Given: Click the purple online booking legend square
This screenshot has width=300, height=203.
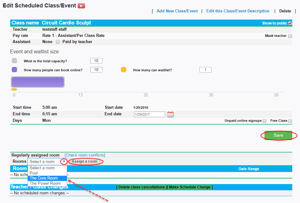Looking at the screenshot, I should click(14, 70).
